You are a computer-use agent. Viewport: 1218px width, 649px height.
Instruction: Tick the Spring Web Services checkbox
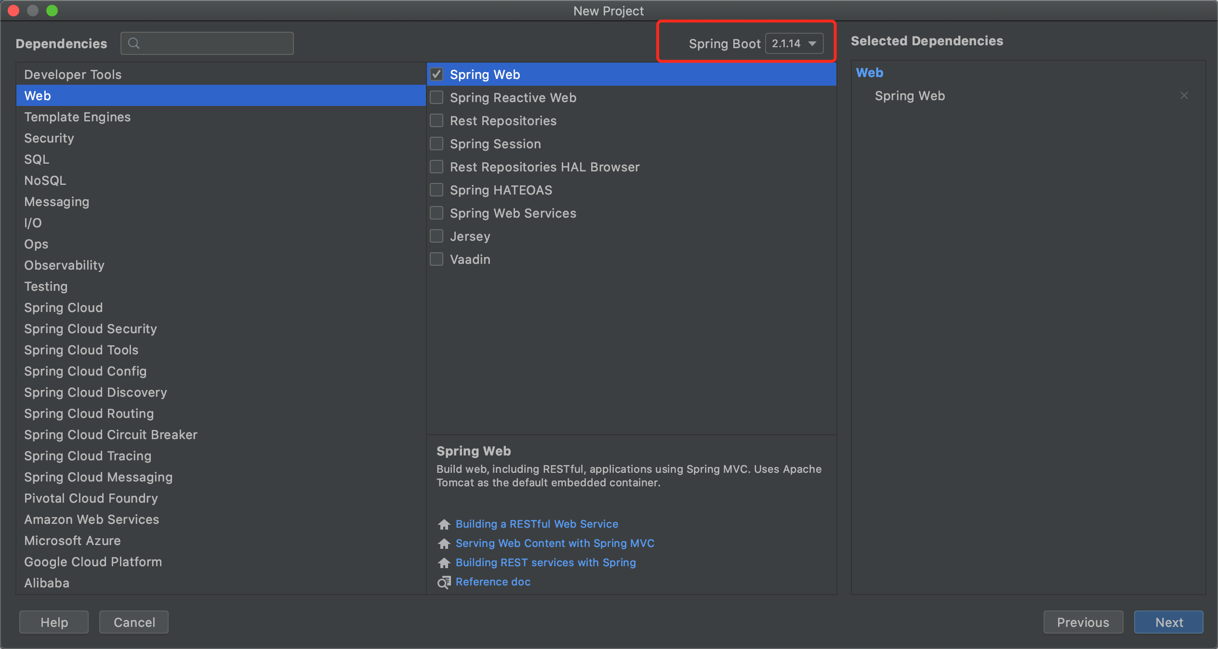[437, 213]
